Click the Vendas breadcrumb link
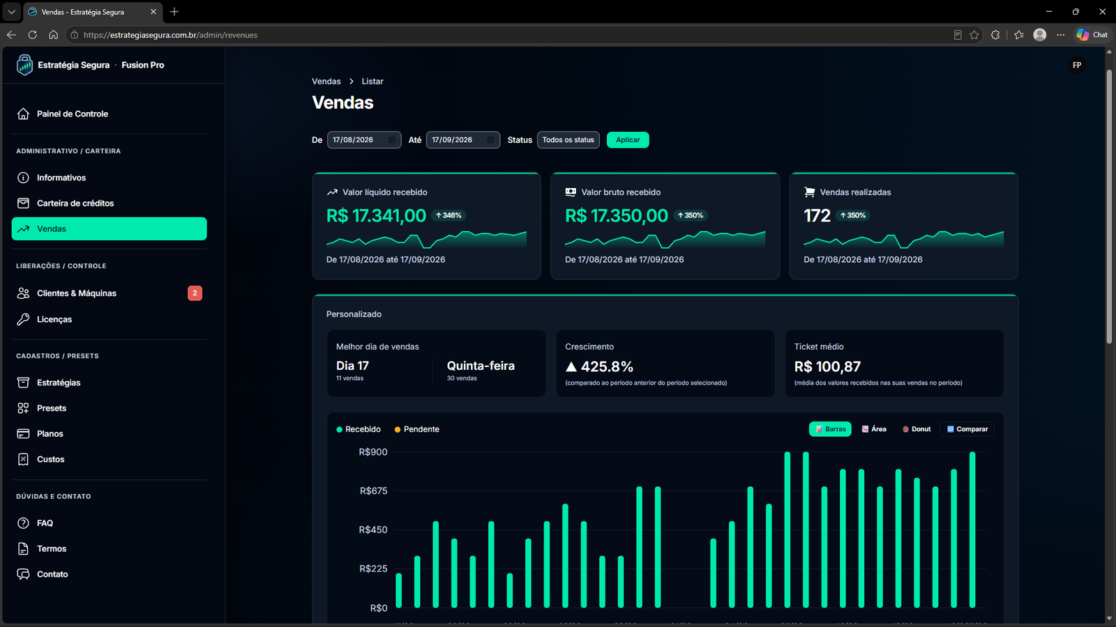The height and width of the screenshot is (627, 1116). tap(326, 82)
